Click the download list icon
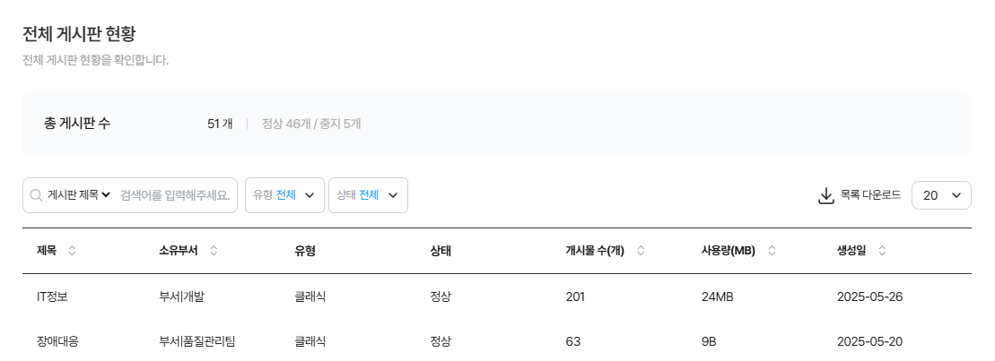Screen dimensions: 995x361 [x=826, y=195]
